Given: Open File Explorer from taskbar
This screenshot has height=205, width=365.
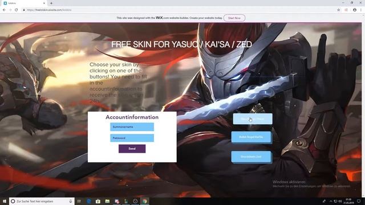Looking at the screenshot, I should pos(107,201).
